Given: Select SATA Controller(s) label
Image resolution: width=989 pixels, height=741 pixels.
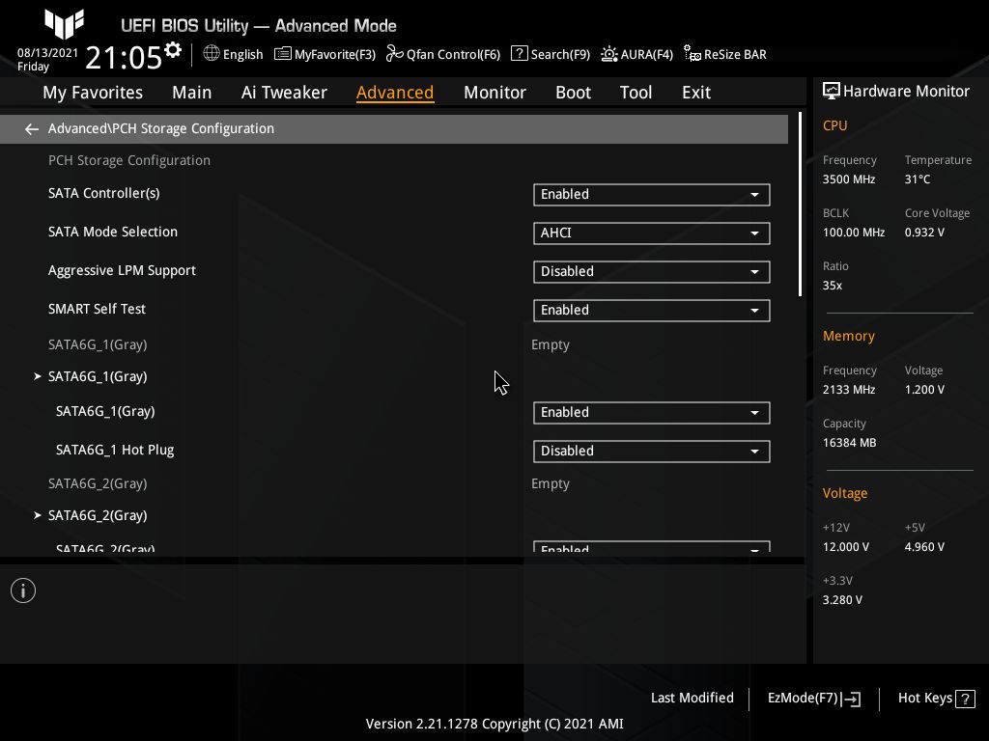Looking at the screenshot, I should coord(104,193).
